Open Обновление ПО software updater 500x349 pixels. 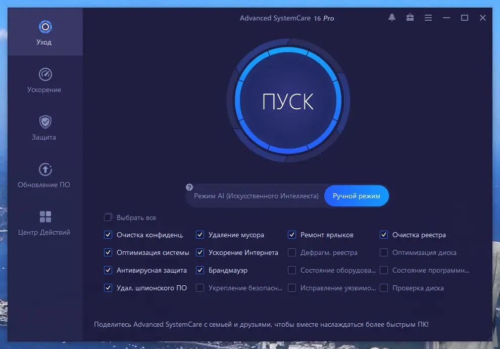[44, 173]
